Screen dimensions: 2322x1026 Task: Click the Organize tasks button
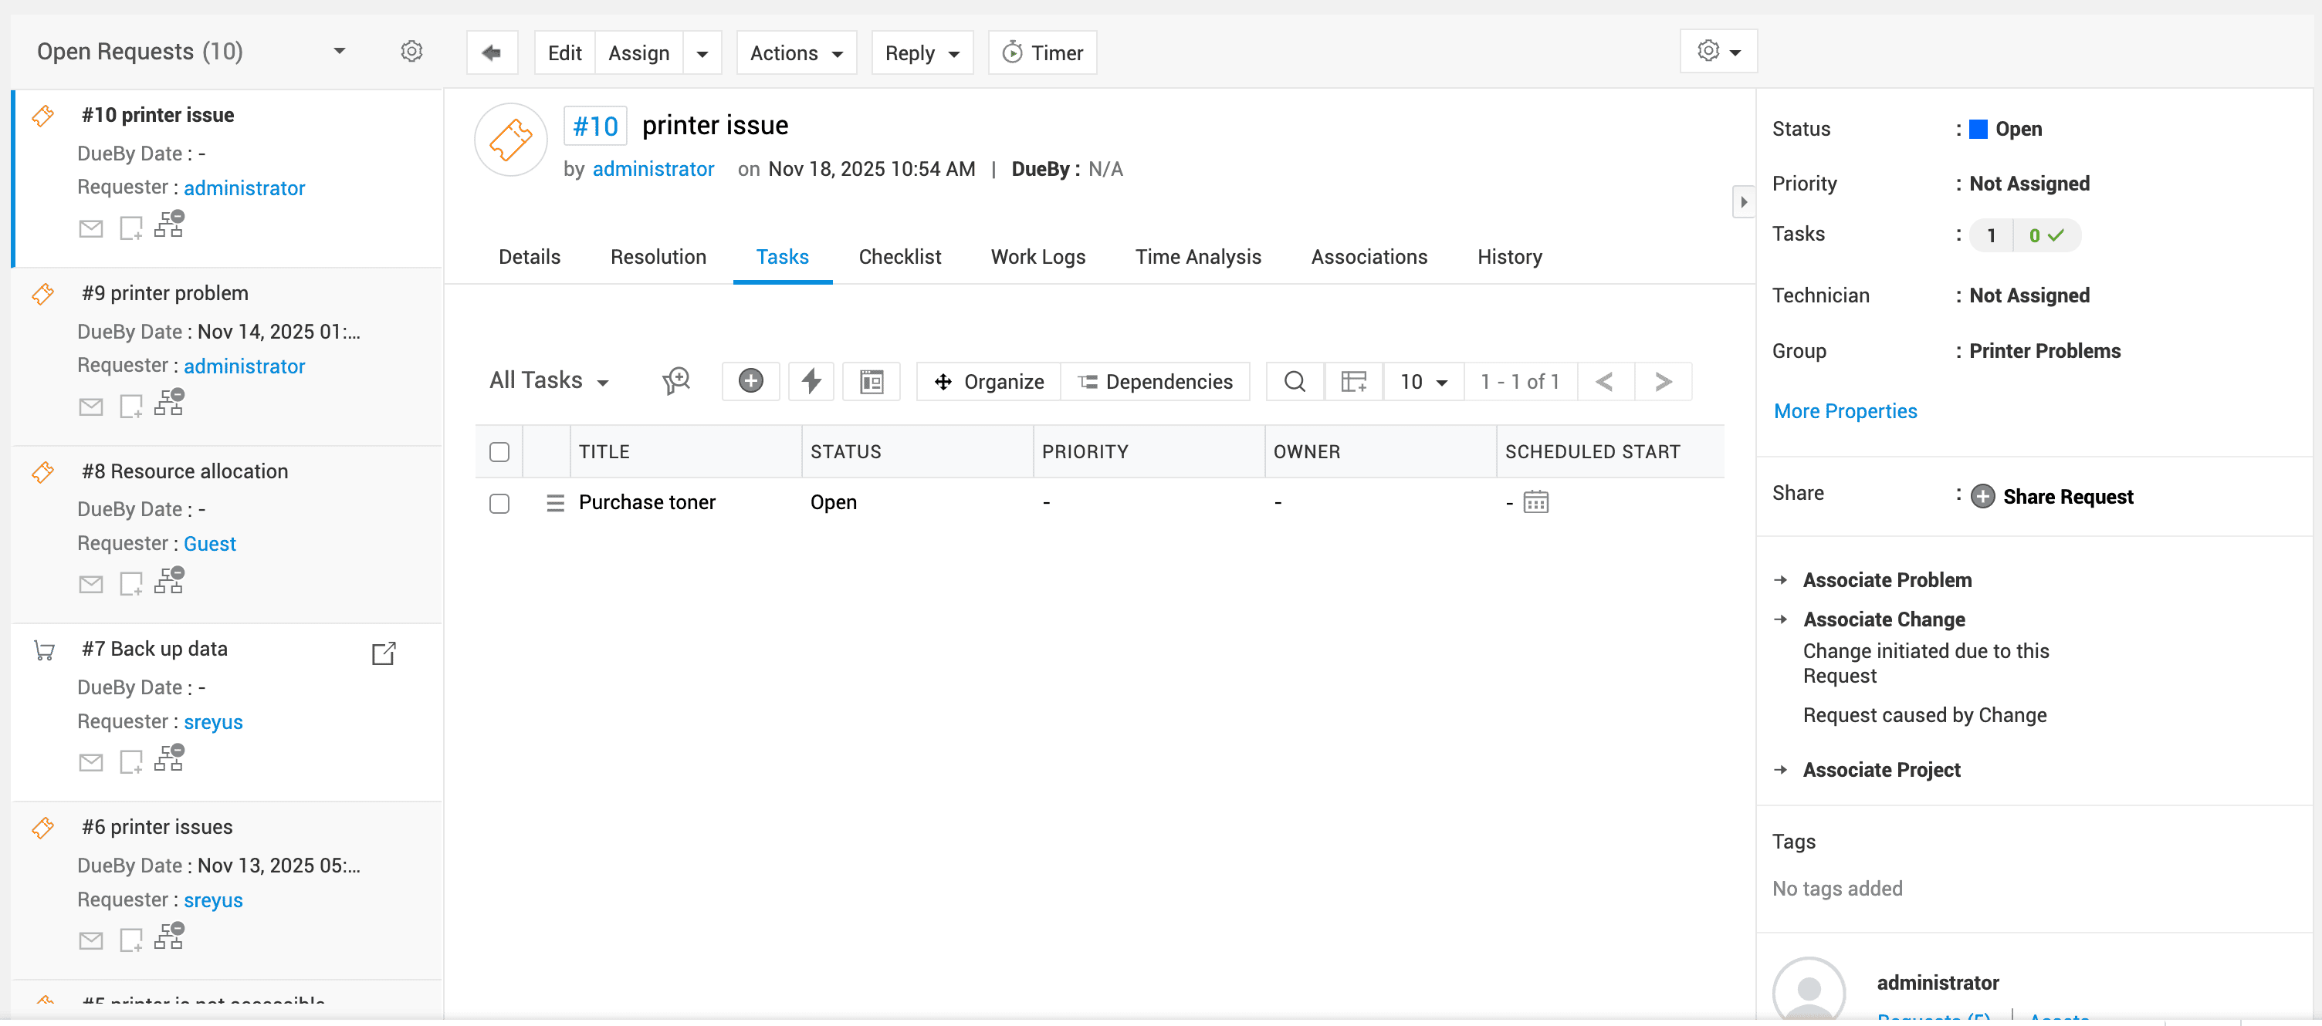[988, 381]
